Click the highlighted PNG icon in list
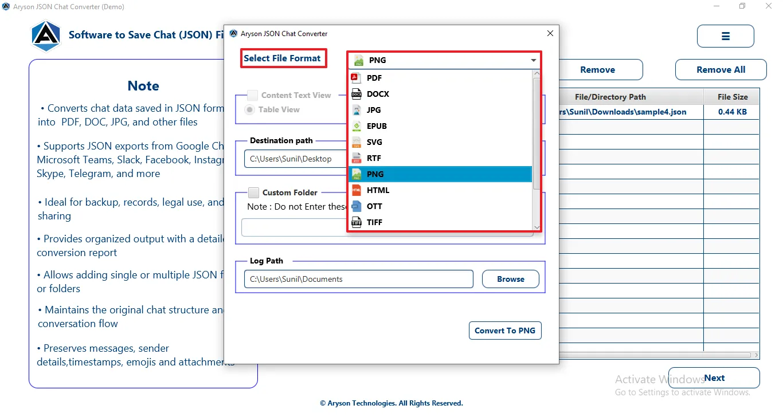The height and width of the screenshot is (417, 783). click(x=356, y=174)
